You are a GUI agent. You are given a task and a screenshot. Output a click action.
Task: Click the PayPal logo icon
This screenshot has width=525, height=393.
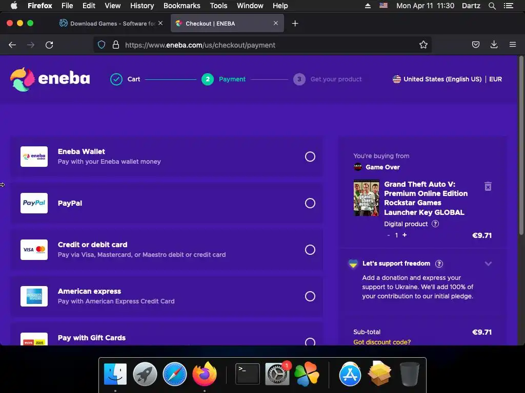tap(34, 203)
